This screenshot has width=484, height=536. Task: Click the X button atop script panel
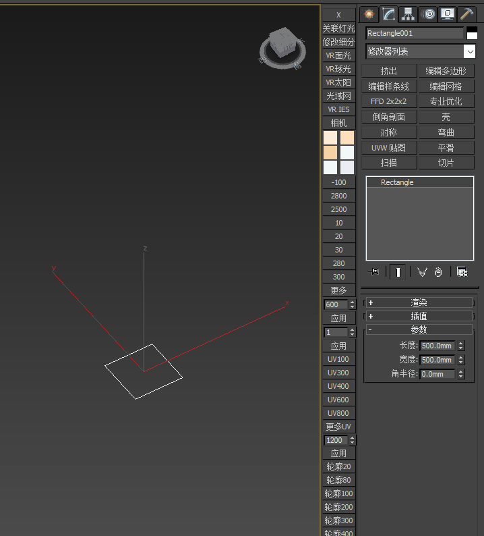pos(339,15)
